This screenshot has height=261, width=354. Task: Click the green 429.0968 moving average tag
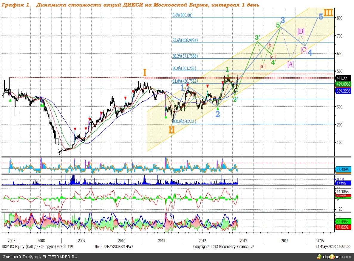pyautogui.click(x=343, y=84)
